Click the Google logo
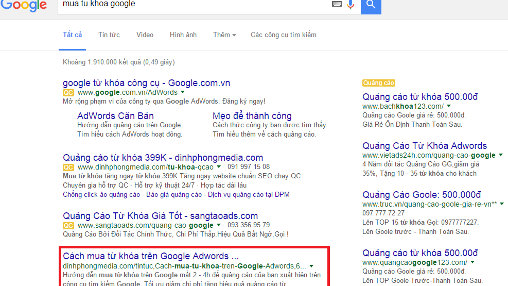Screen dimensions: 508x286 tap(23, 5)
